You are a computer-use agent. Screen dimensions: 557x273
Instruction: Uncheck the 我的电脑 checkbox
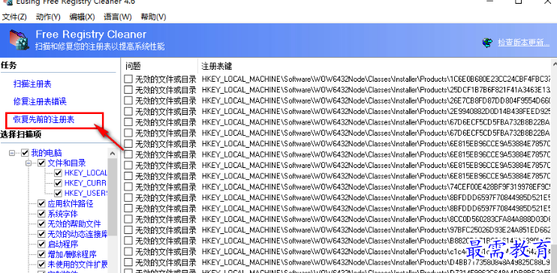pos(25,153)
